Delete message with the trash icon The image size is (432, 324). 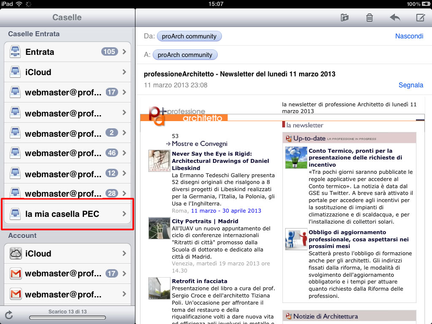click(x=370, y=18)
